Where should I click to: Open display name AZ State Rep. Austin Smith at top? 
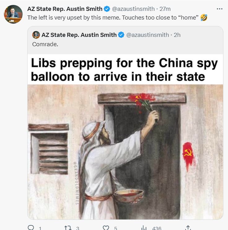coord(65,9)
